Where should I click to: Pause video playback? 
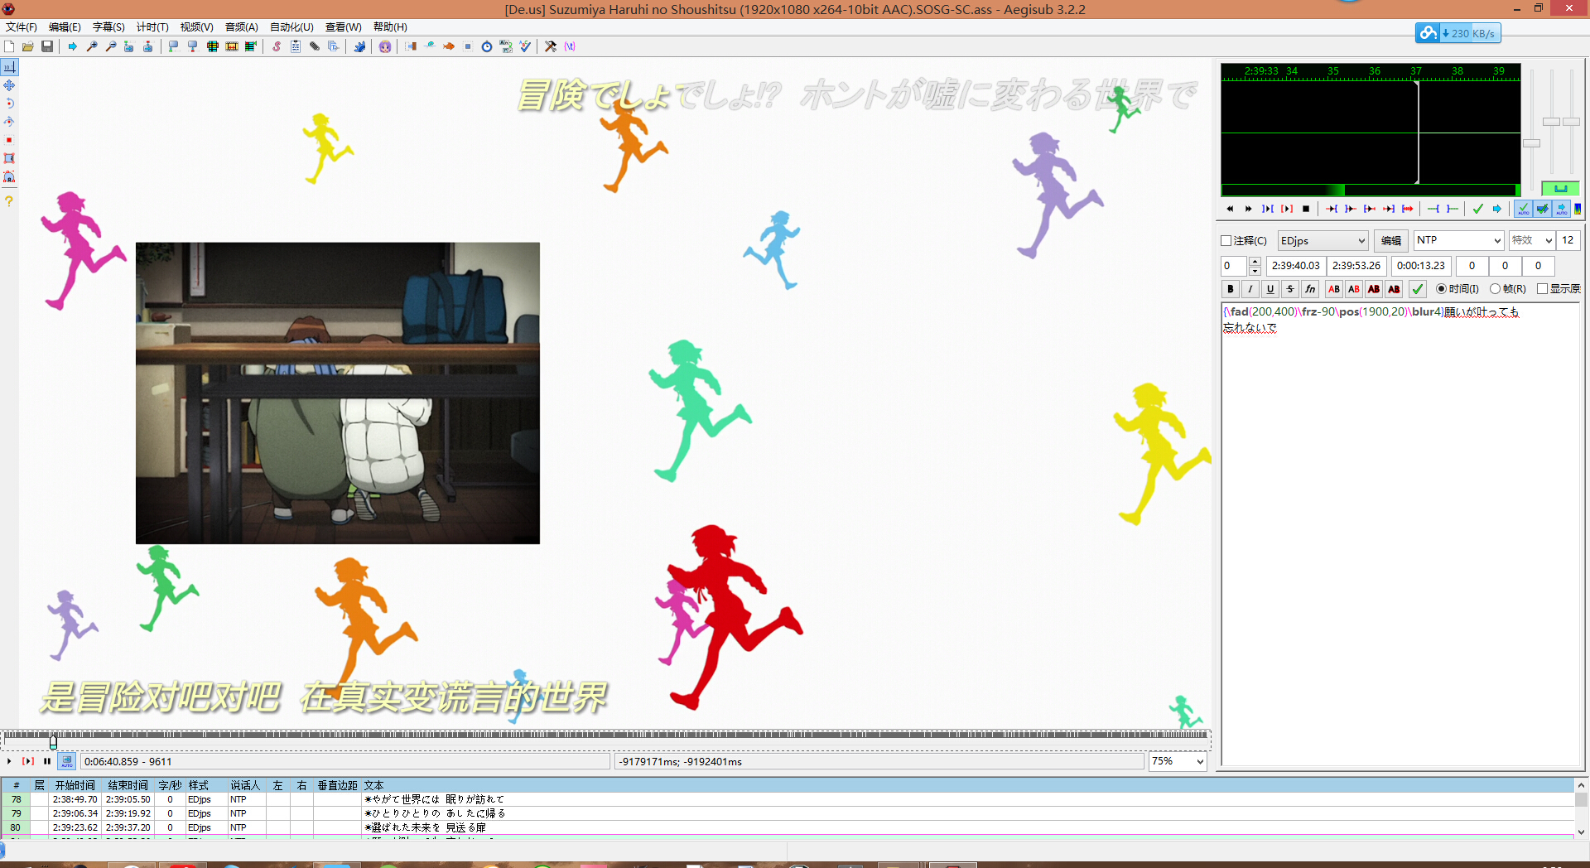[x=47, y=761]
